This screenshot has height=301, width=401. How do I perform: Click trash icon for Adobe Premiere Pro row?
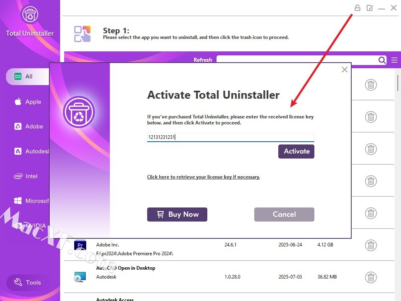point(371,245)
